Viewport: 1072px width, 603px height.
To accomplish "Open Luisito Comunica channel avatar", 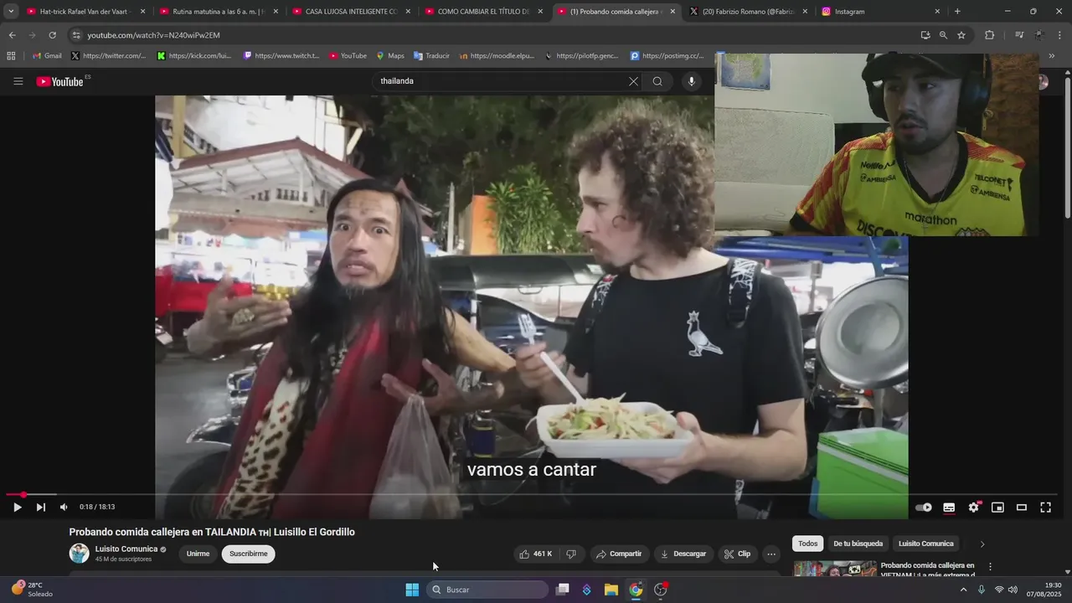I will tap(79, 553).
